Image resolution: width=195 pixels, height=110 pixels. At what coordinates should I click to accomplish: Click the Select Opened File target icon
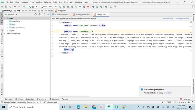(x=36, y=15)
